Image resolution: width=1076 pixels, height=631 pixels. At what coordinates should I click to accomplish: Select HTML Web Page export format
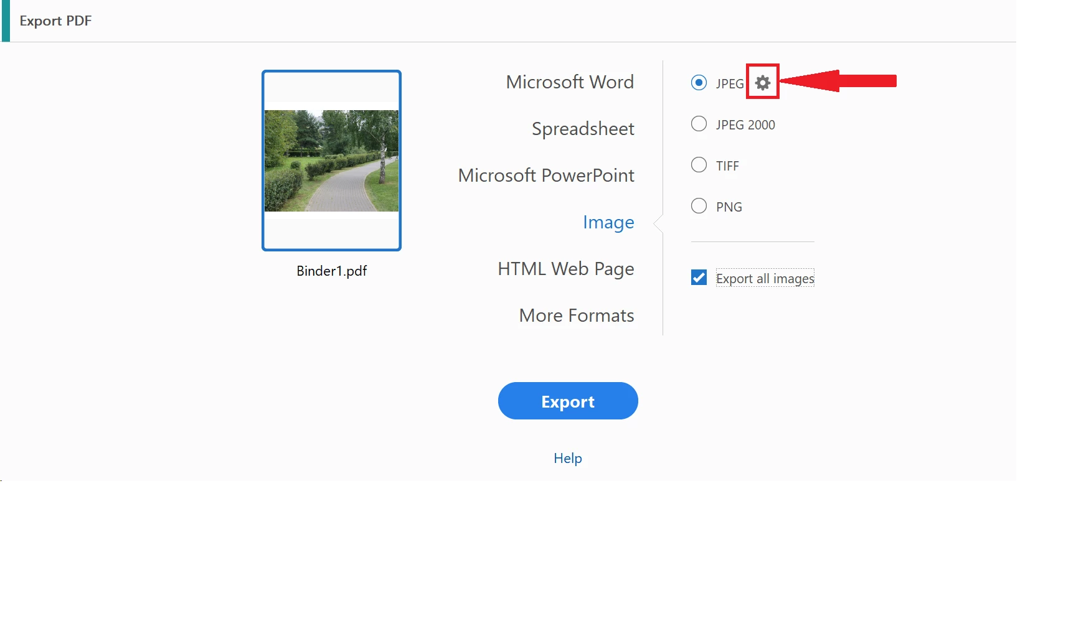click(566, 269)
